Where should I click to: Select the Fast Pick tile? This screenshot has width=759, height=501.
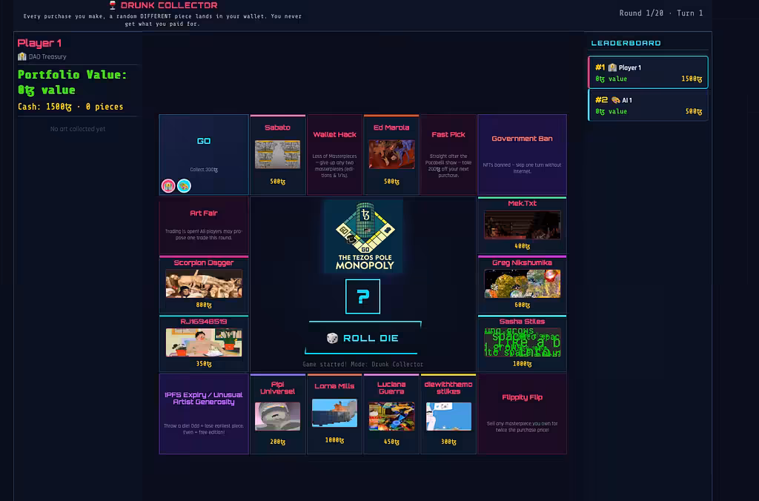pyautogui.click(x=448, y=154)
